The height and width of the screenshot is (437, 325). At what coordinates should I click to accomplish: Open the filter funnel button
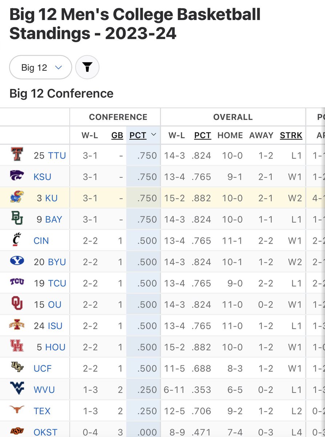tap(87, 67)
